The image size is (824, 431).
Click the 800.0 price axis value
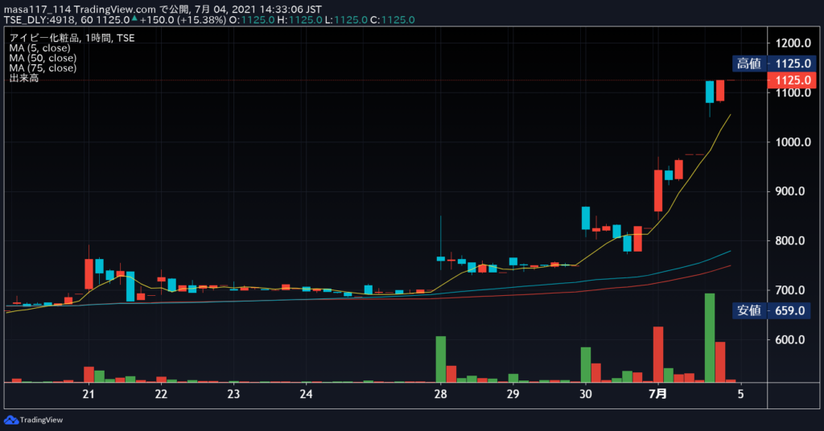[x=790, y=240]
